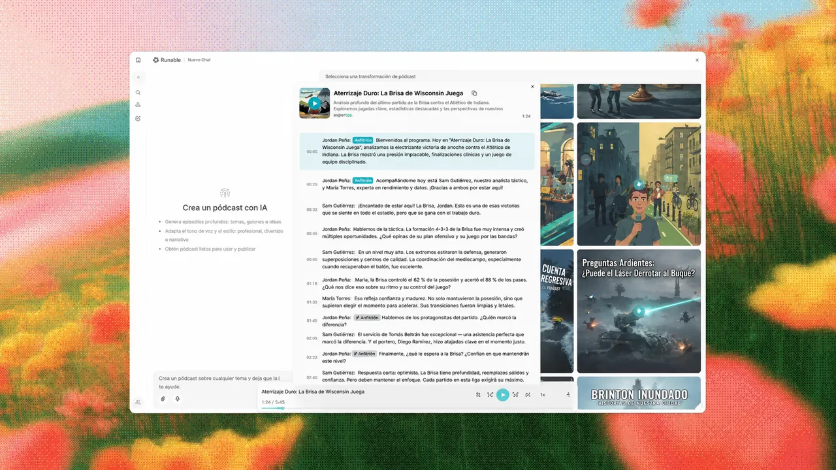Seek on the player progress bar
The height and width of the screenshot is (470, 836).
point(417,408)
